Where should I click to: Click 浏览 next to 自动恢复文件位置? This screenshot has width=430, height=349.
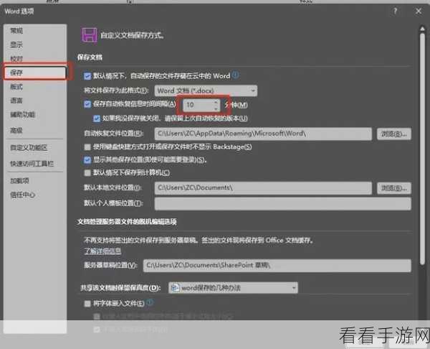[x=393, y=134]
